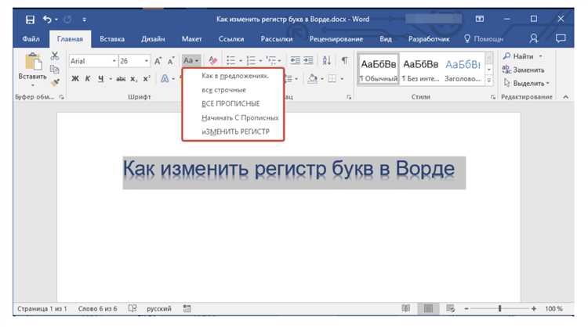Apply the Без инте... style

point(420,69)
